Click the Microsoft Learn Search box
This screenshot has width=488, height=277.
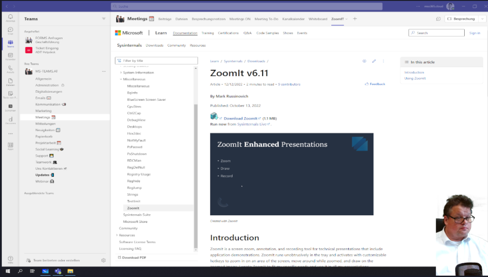[437, 33]
